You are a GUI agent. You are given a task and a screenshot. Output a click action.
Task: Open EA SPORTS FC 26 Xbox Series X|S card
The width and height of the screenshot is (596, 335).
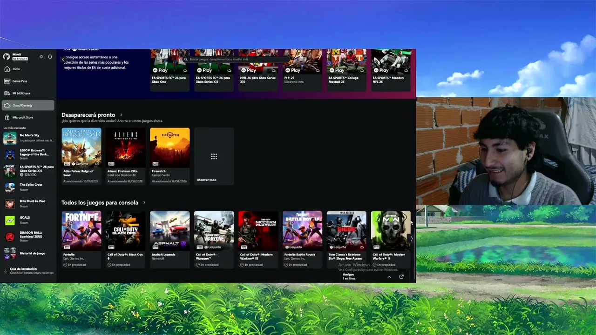[x=214, y=70]
